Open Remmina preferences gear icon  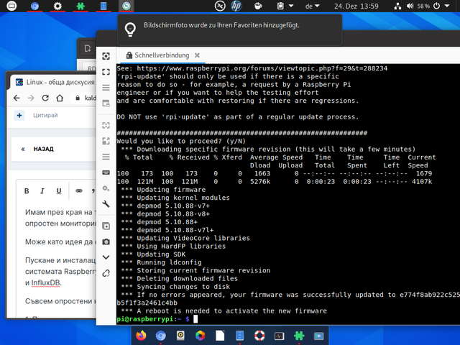106,188
